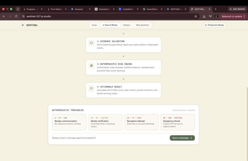Click 'Ready to test a message' text
Image resolution: width=248 pixels, height=161 pixels.
click(74, 138)
